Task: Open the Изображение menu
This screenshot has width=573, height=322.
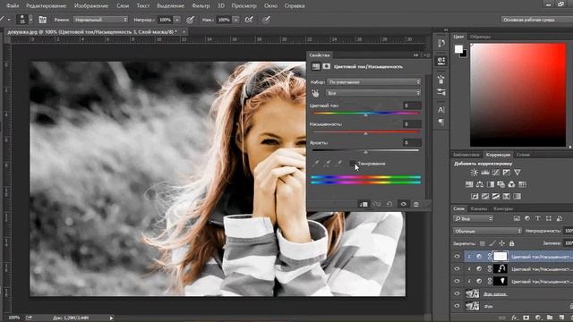Action: click(91, 6)
